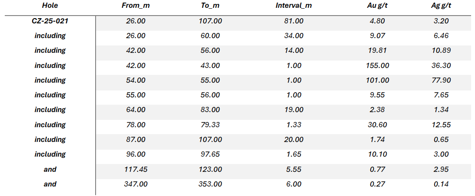Viewport: 475px width, 196px height.
Task: Select the 81.00 interval cell
Action: pos(294,21)
